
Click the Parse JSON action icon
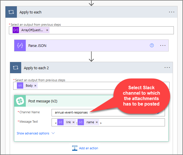tap(20, 45)
